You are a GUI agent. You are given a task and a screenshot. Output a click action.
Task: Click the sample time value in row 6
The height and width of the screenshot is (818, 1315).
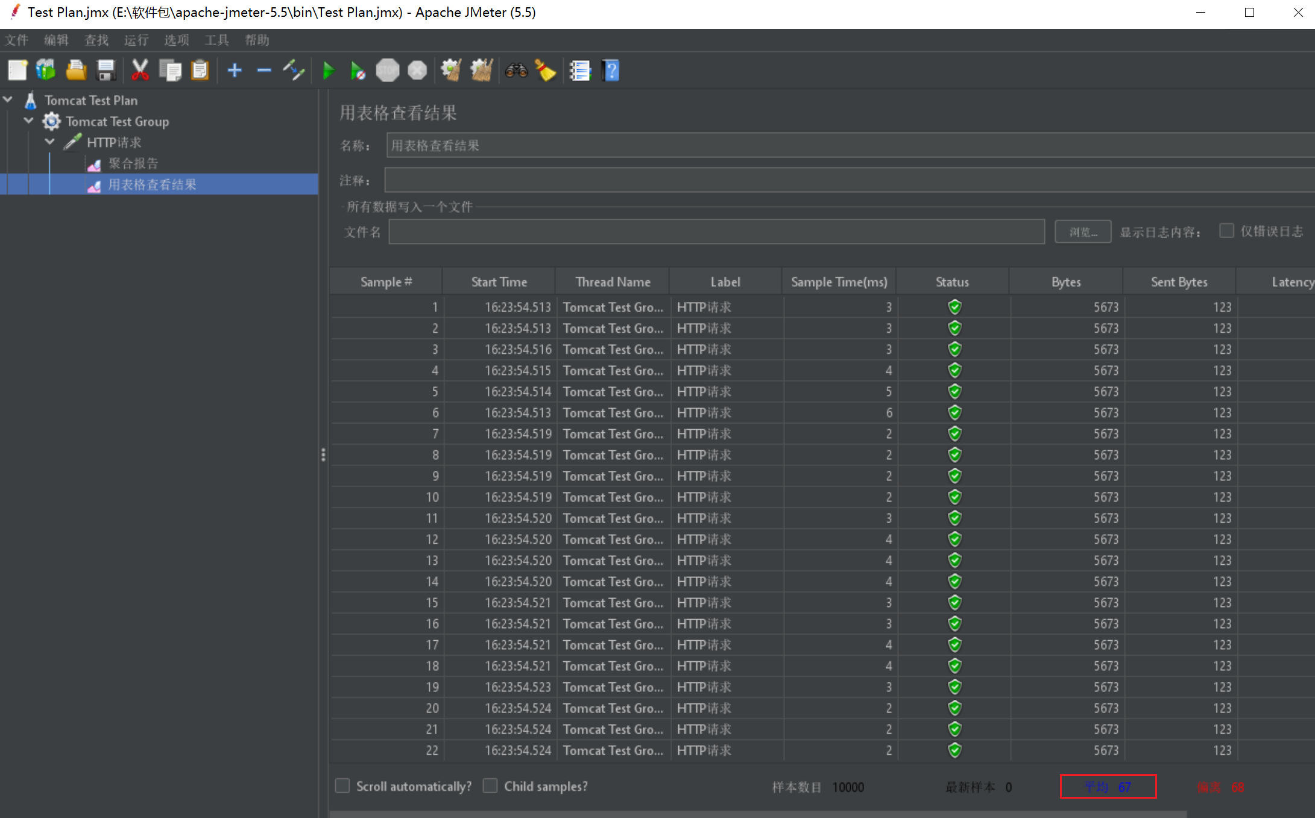pyautogui.click(x=889, y=412)
